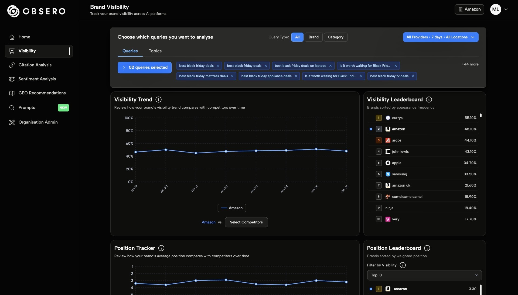Click the Prompts search icon in the sidebar

point(12,107)
